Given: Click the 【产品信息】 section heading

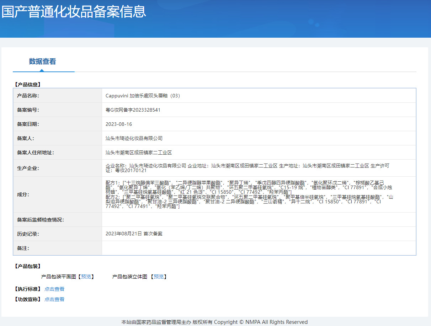Looking at the screenshot, I should pyautogui.click(x=28, y=85).
